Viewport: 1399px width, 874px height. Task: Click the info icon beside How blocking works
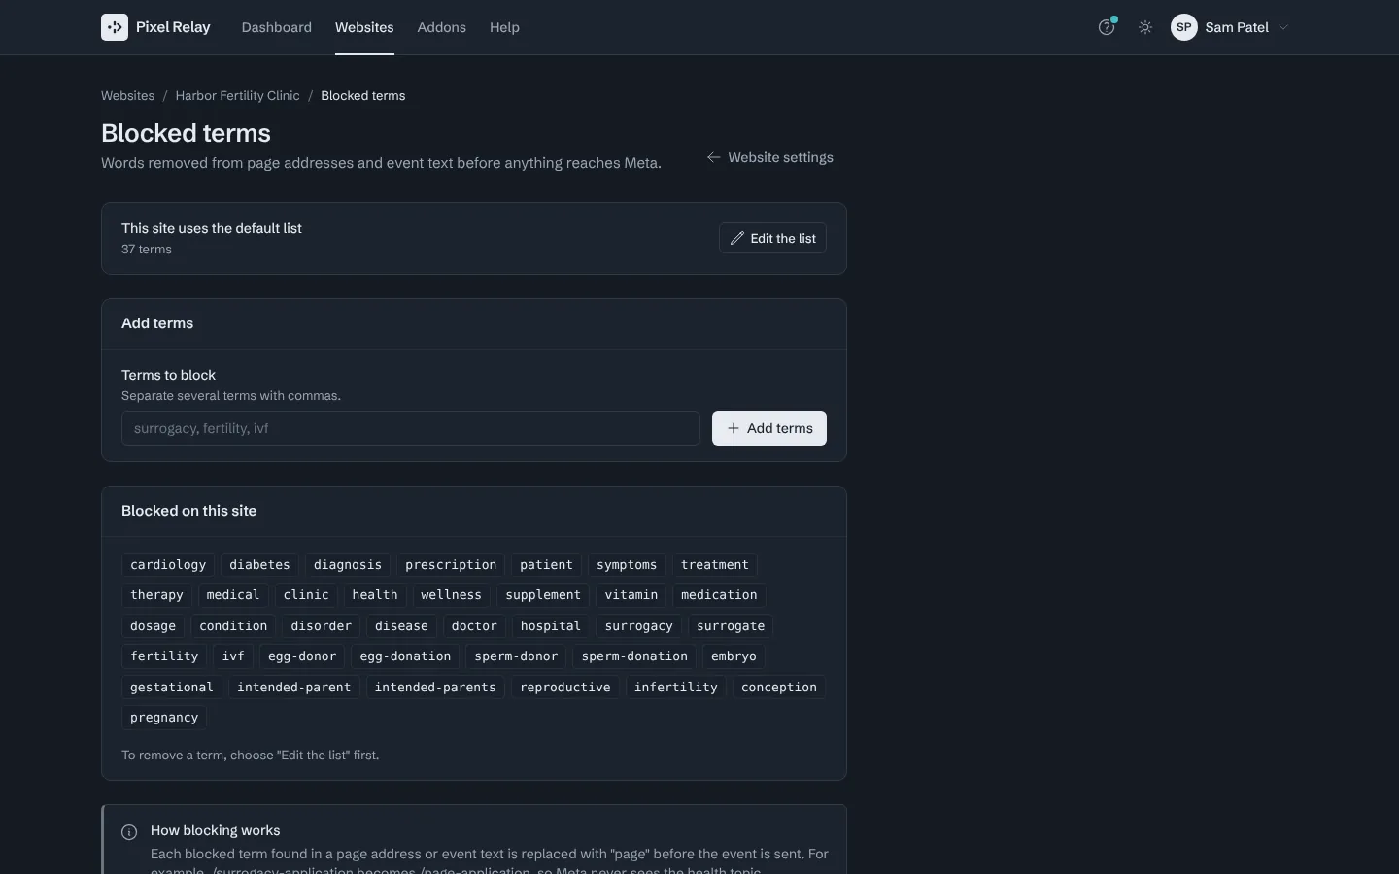point(129,832)
